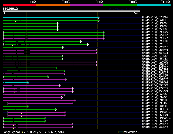Click the arrowhead at the end of the Q8LDV6 bar
Screen dimensions: 173x134
tap(72, 127)
